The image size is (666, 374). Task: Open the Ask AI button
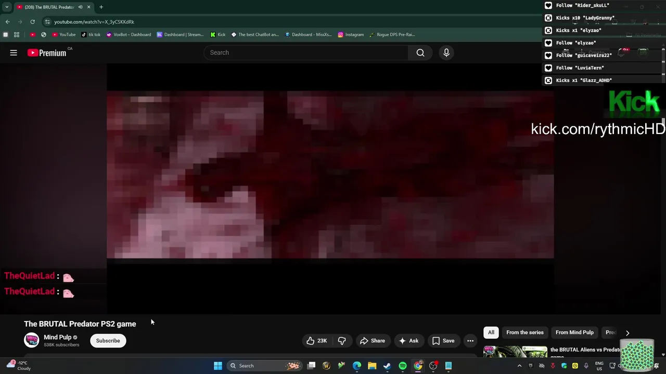408,341
